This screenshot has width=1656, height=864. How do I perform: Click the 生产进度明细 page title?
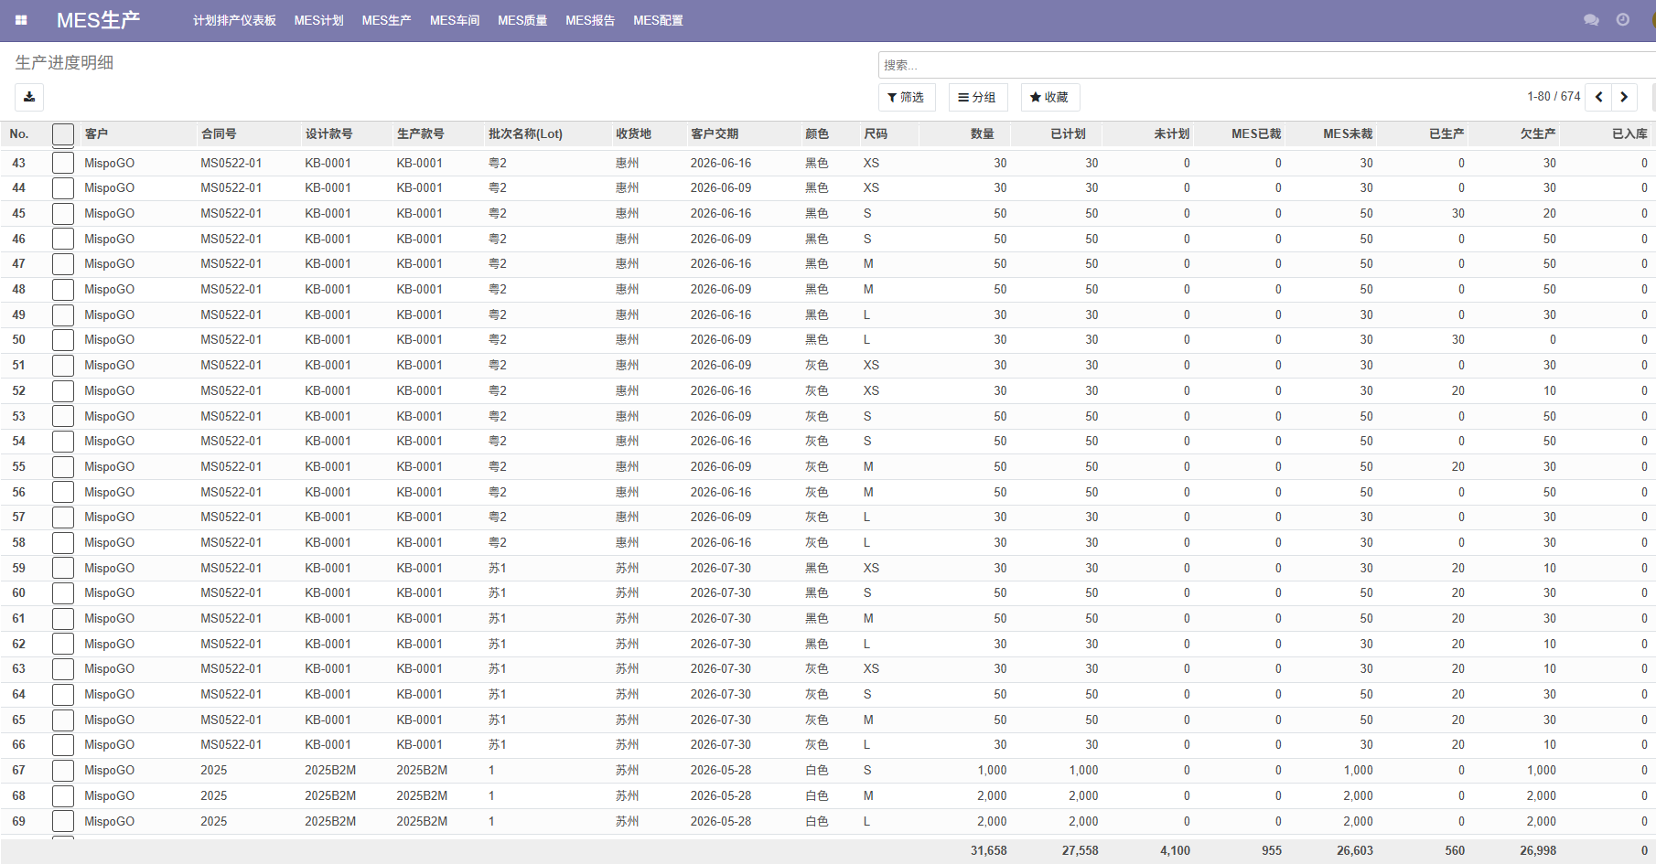(x=64, y=62)
